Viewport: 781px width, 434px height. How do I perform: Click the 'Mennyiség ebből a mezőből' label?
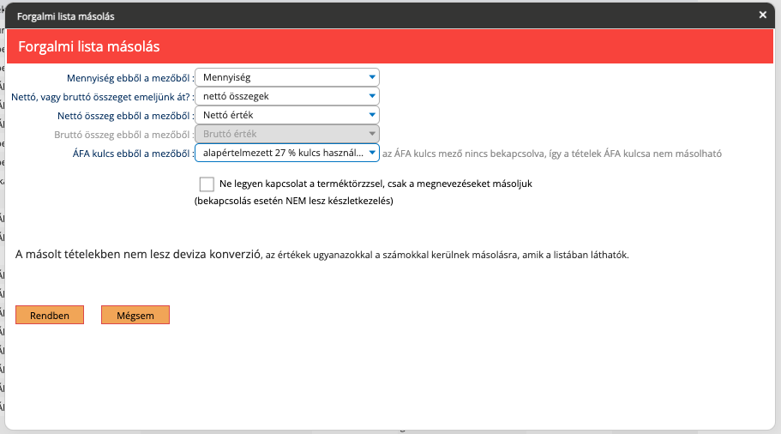click(130, 78)
